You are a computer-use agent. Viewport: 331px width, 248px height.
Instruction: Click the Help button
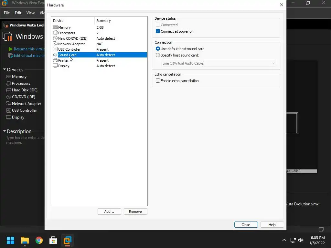(272, 225)
